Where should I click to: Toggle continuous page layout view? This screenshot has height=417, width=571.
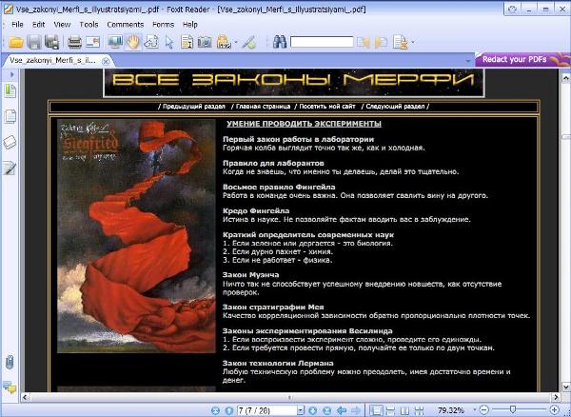point(390,410)
